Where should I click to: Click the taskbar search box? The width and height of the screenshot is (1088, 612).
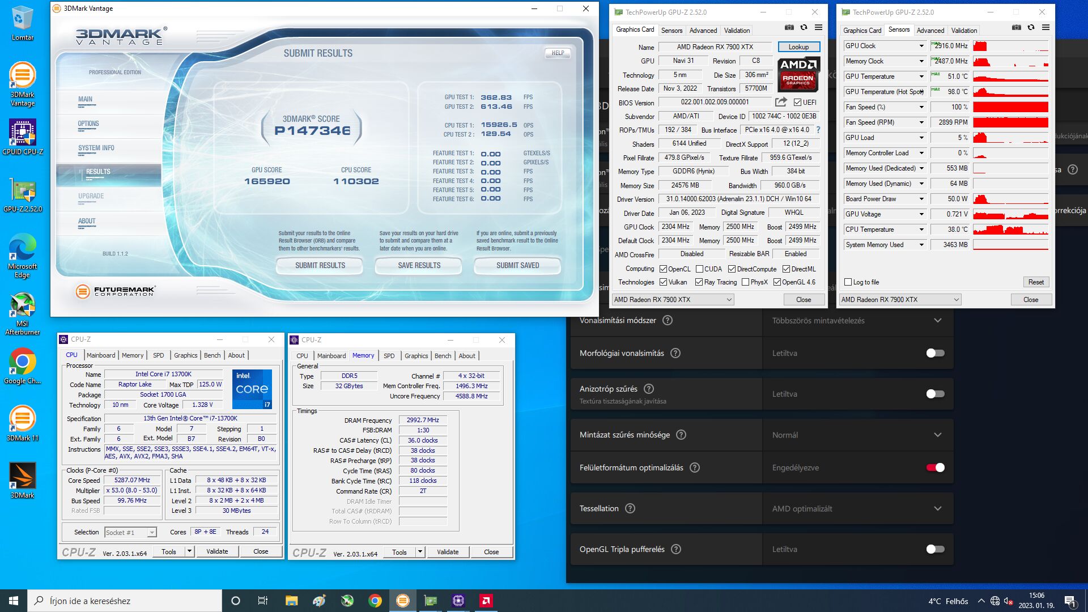125,601
